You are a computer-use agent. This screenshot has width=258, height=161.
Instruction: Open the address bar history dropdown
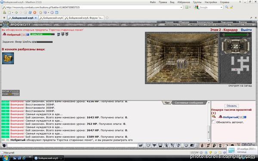[181, 7]
